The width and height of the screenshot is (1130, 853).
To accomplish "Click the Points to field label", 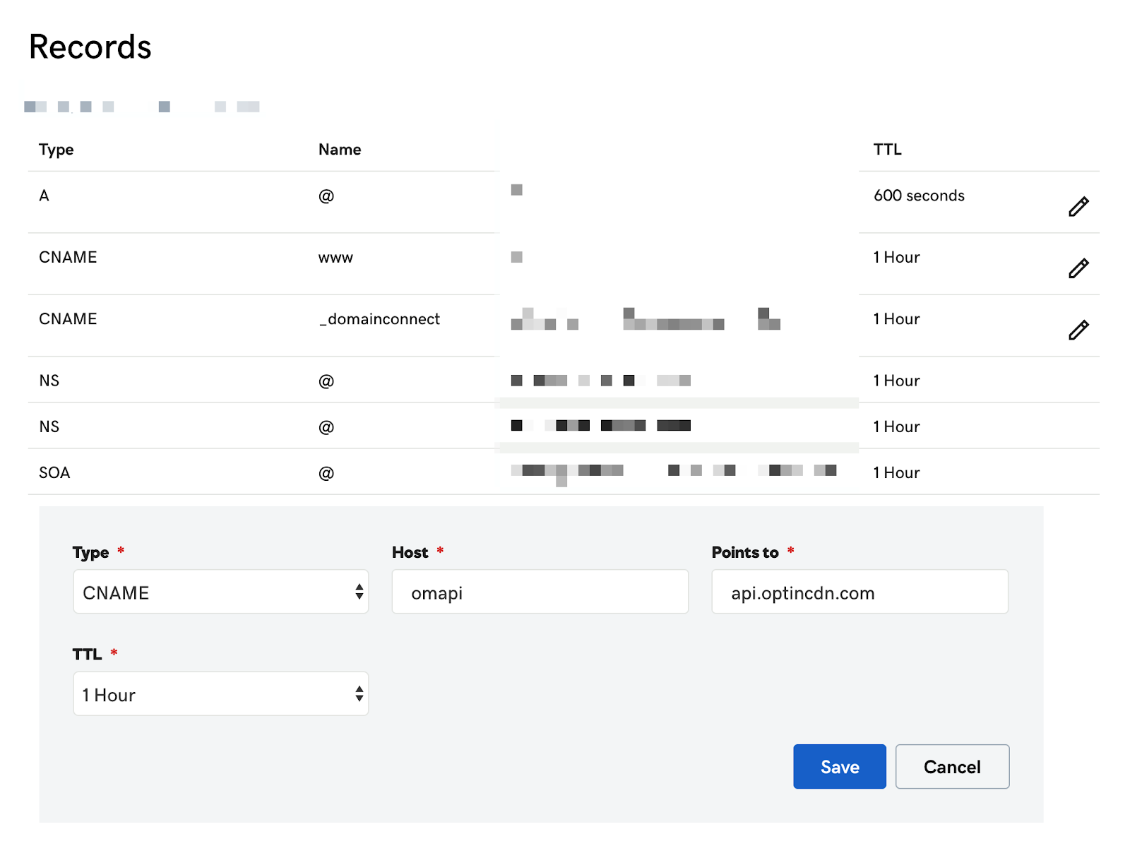I will click(x=745, y=552).
